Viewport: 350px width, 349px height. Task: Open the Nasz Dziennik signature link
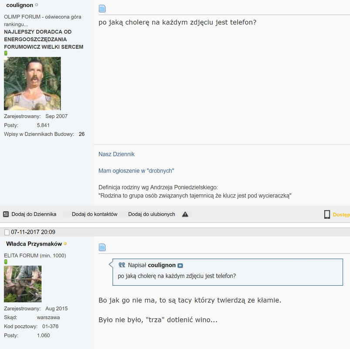click(x=116, y=154)
